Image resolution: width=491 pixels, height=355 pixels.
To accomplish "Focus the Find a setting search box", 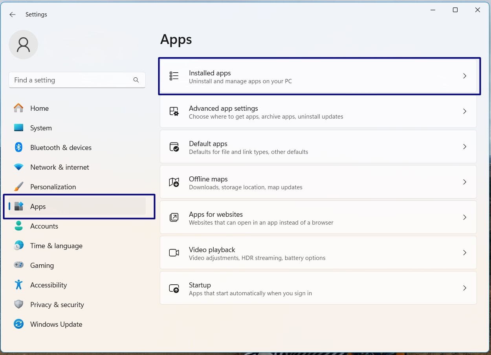I will click(x=71, y=80).
